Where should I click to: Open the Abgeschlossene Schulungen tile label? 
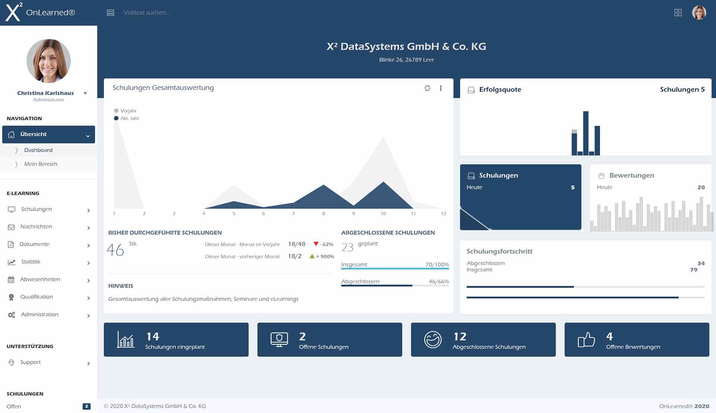click(489, 347)
